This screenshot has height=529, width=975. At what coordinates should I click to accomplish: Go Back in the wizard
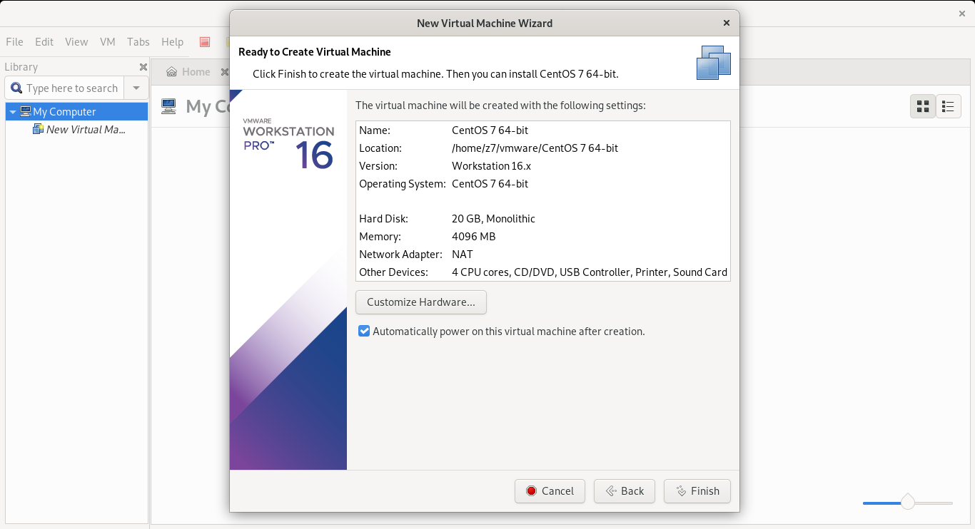click(625, 491)
